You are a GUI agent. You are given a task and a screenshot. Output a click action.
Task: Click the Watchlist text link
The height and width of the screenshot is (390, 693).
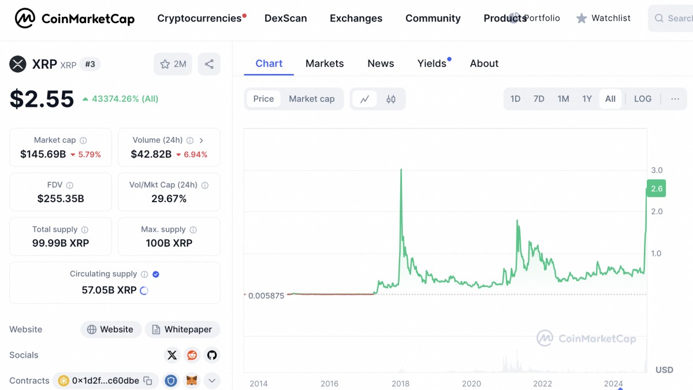[x=611, y=18]
